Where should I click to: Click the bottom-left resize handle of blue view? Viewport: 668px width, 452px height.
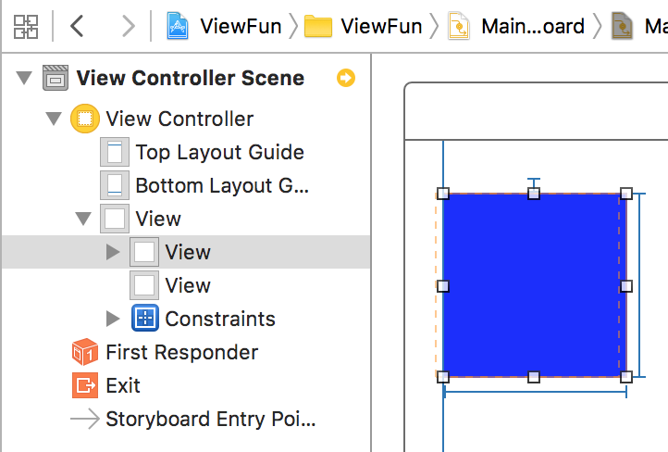tap(443, 377)
